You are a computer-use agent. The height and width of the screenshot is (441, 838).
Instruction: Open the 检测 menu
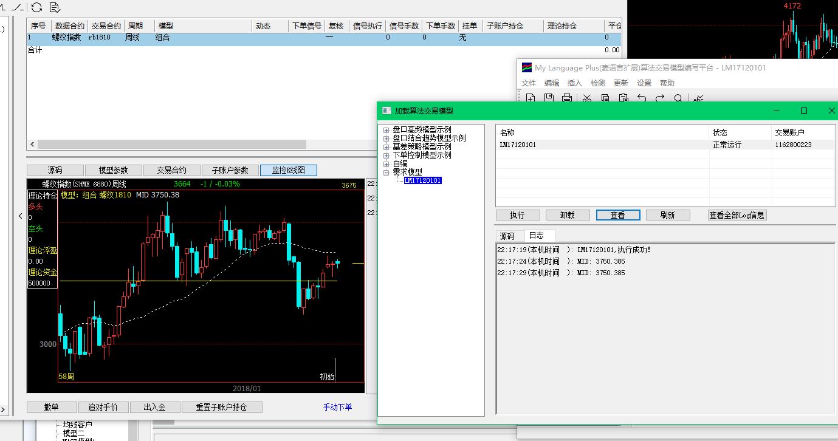pos(597,83)
